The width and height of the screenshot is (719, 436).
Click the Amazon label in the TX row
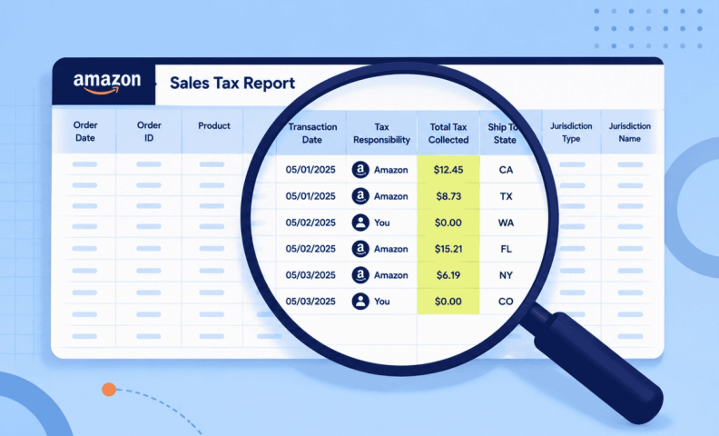click(x=390, y=196)
